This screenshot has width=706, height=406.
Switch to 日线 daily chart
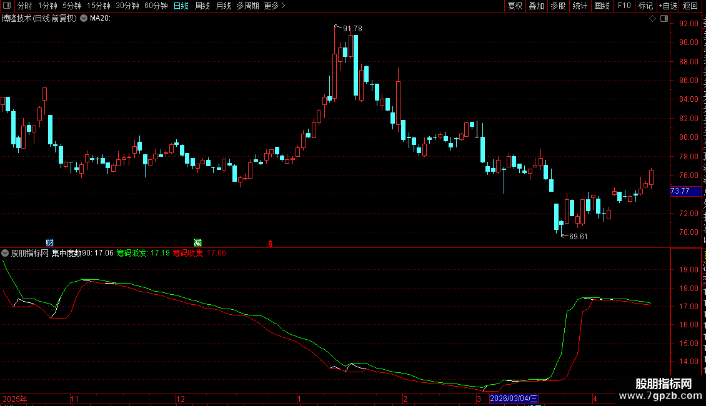click(x=181, y=6)
